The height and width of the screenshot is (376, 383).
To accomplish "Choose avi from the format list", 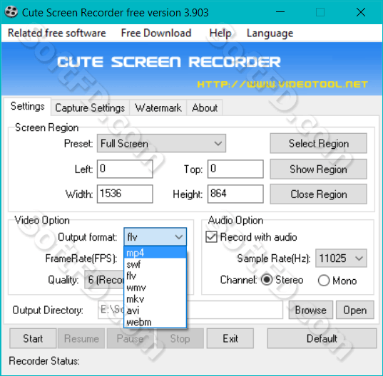I will (x=155, y=310).
